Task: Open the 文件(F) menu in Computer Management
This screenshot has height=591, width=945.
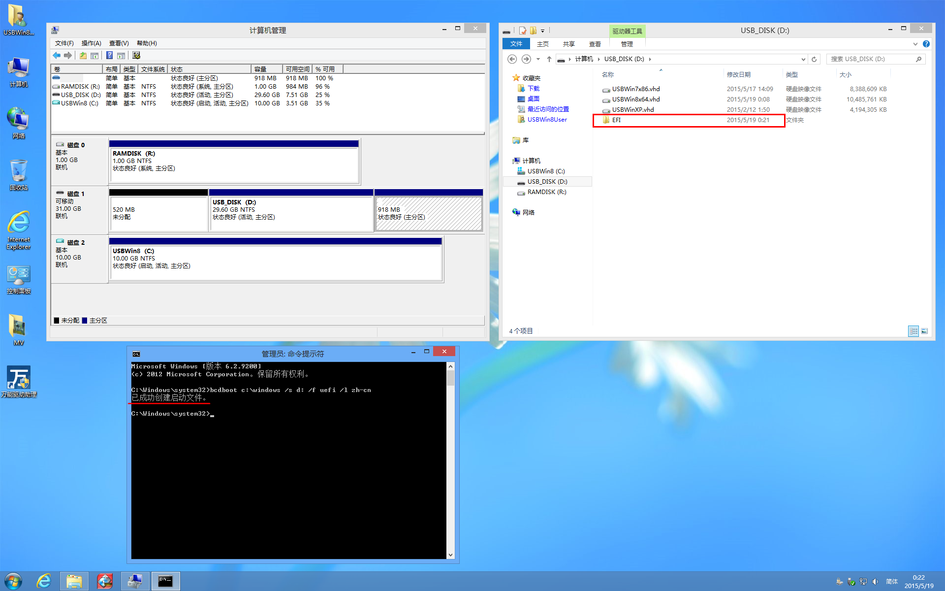Action: coord(64,43)
